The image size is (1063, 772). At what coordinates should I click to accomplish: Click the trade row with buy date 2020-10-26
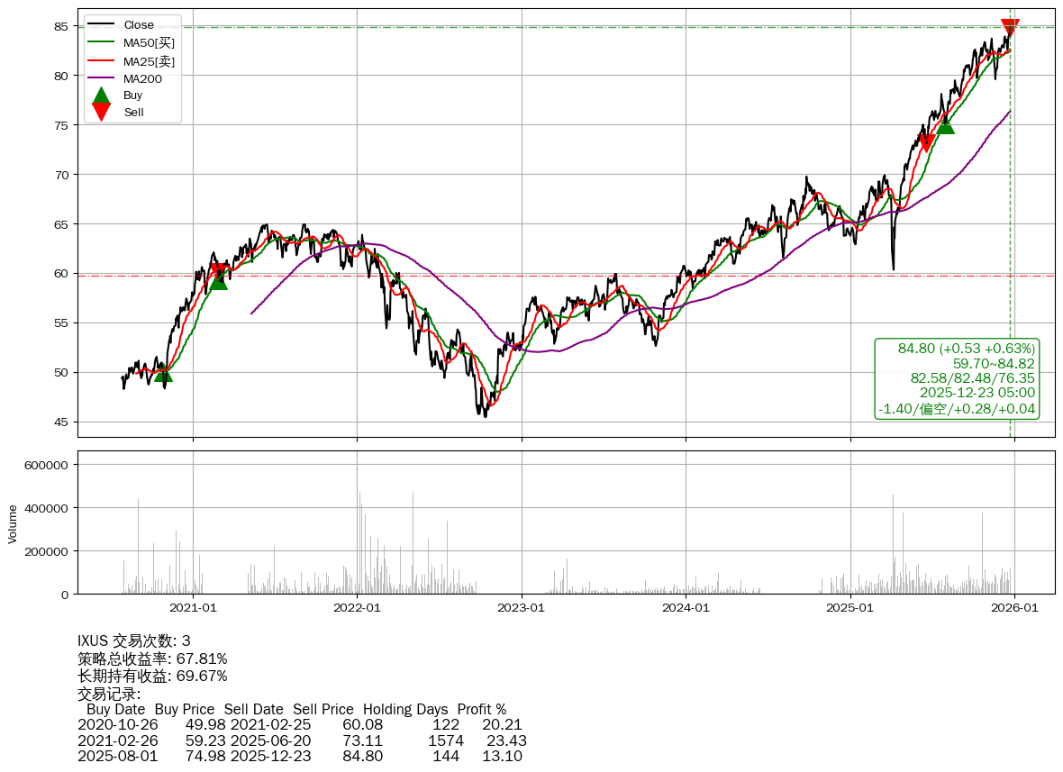299,725
